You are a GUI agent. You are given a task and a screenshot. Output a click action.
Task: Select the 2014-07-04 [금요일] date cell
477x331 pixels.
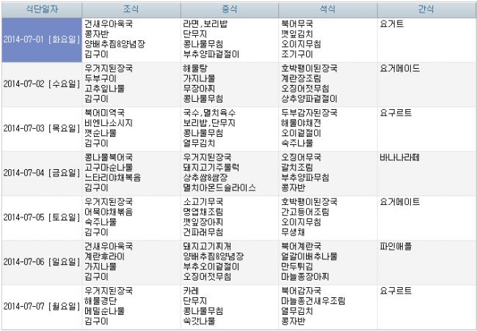[41, 173]
